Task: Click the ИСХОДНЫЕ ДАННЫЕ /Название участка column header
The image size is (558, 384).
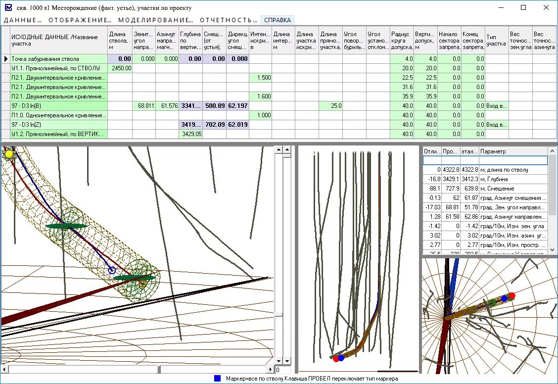Action: point(59,40)
